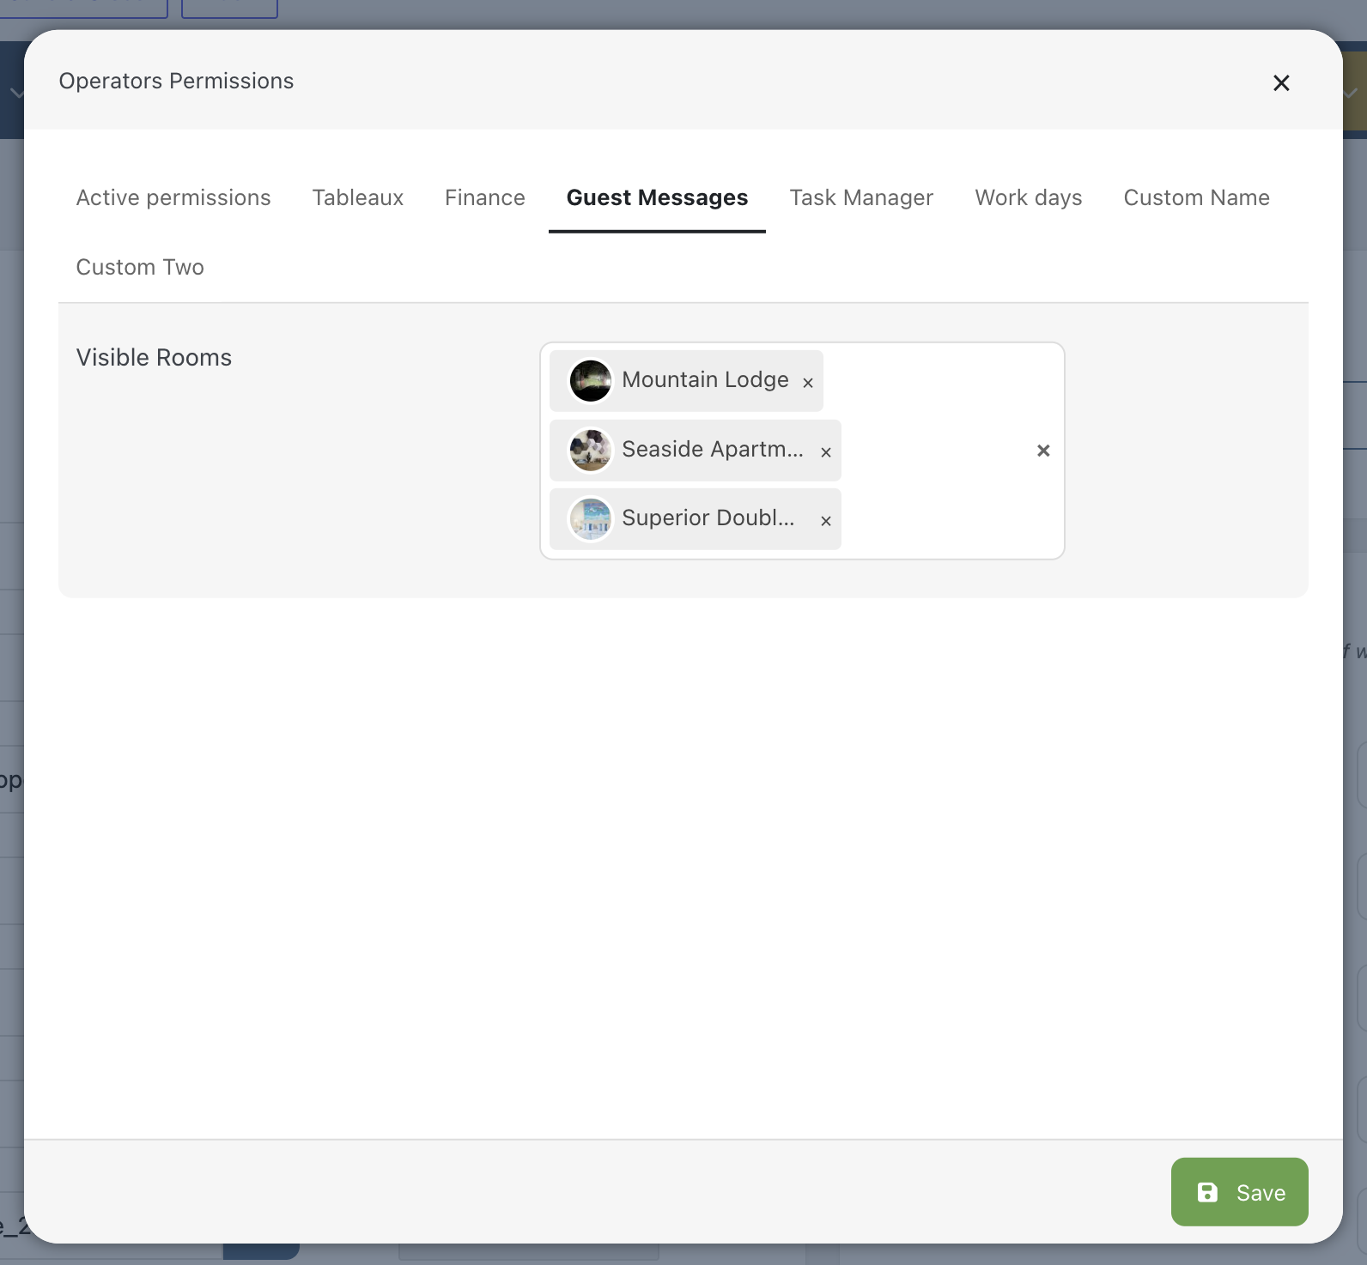This screenshot has width=1367, height=1265.
Task: Close the Operators Permissions dialog
Action: (1281, 83)
